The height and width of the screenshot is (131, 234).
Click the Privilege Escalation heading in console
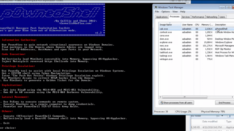point(18,66)
